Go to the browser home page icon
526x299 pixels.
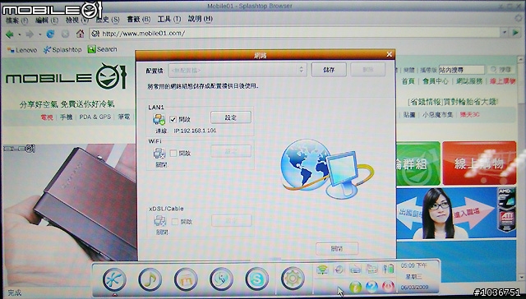(80, 34)
